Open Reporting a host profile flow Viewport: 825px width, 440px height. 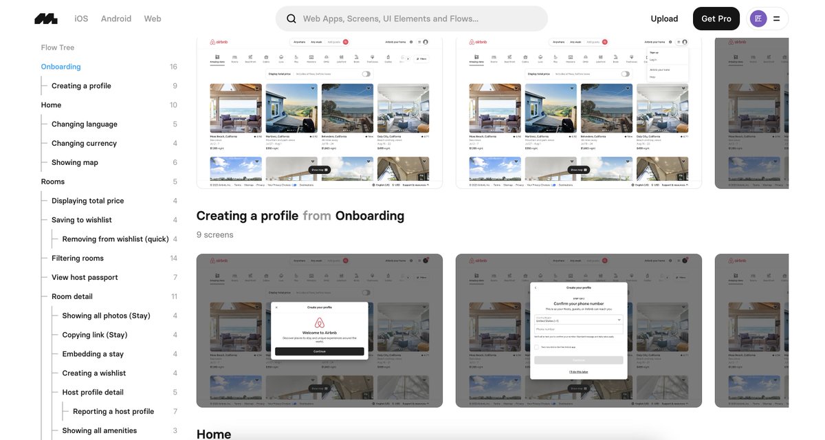click(113, 412)
